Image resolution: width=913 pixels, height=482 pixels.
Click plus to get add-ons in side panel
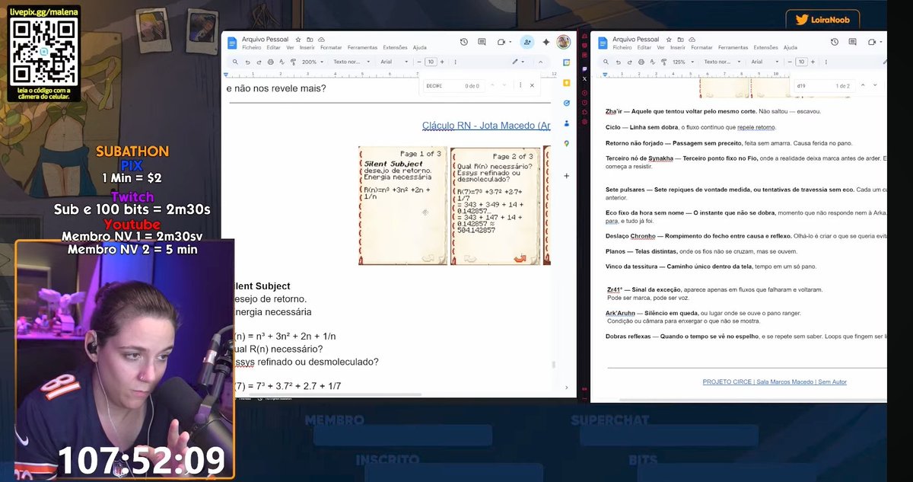coord(567,176)
